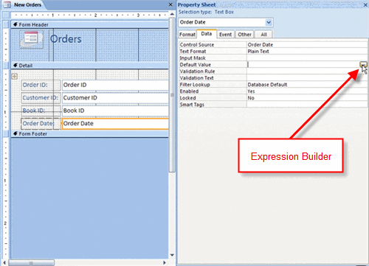Click the Control Source property value
This screenshot has width=369, height=266.
[x=307, y=45]
